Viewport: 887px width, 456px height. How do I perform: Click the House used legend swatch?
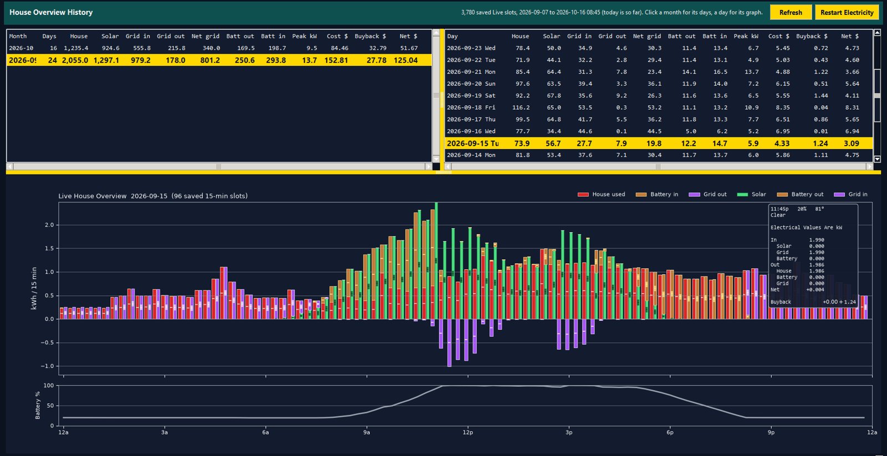coord(583,194)
